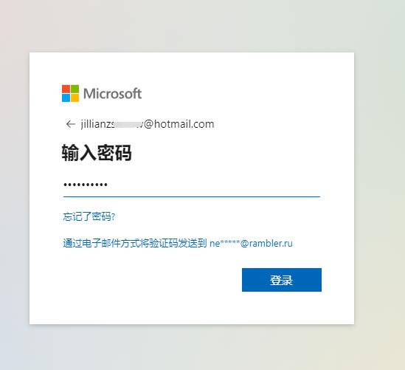The width and height of the screenshot is (405, 370).
Task: Click the empty area of the password box
Action: pos(215,185)
